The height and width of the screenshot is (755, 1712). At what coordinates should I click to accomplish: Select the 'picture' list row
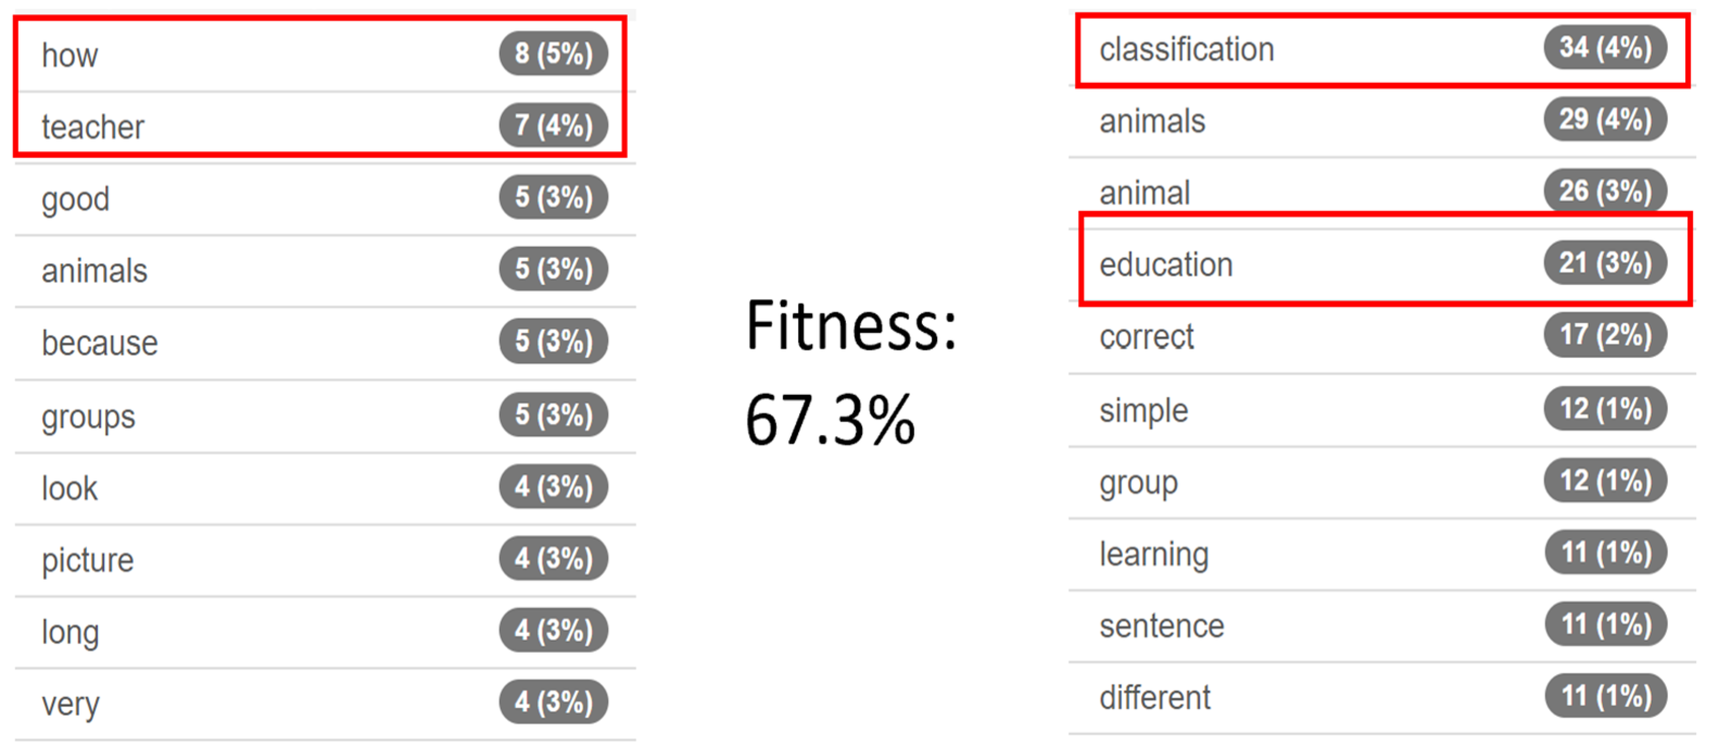[88, 560]
